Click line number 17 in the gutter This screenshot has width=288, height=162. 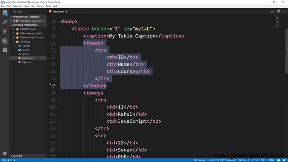click(x=52, y=86)
